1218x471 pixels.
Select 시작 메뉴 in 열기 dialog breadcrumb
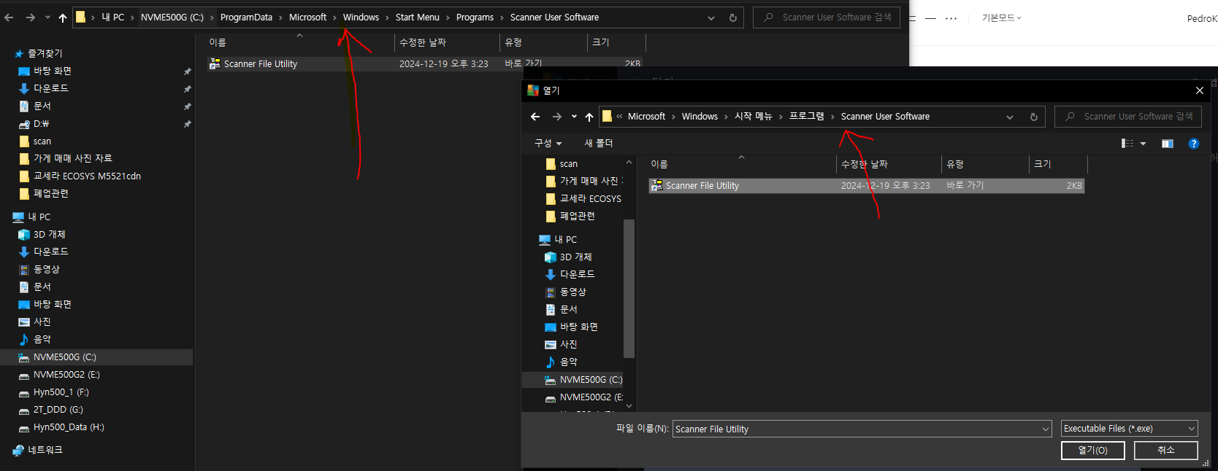click(753, 117)
